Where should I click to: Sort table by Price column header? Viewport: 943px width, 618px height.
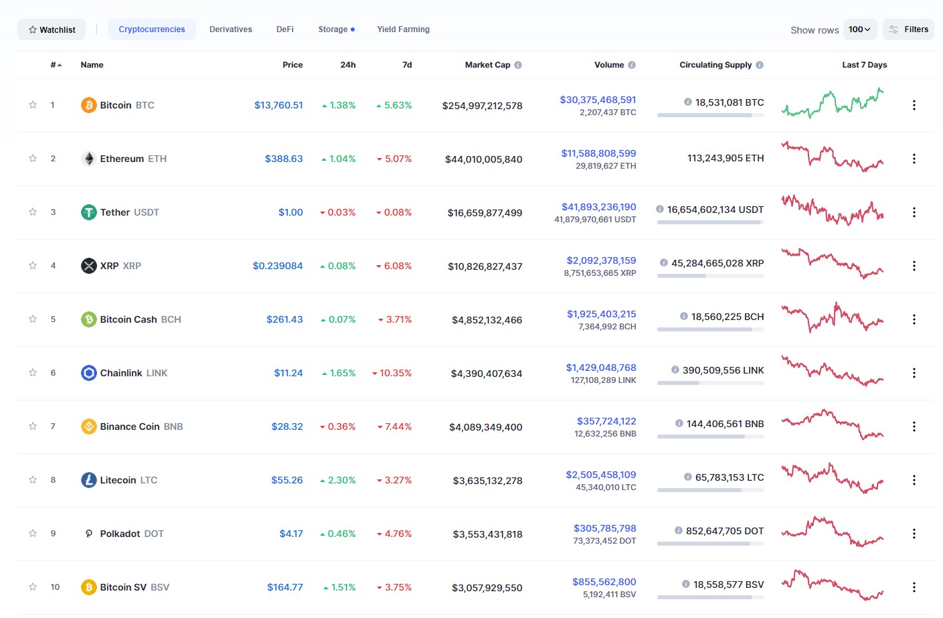(292, 65)
